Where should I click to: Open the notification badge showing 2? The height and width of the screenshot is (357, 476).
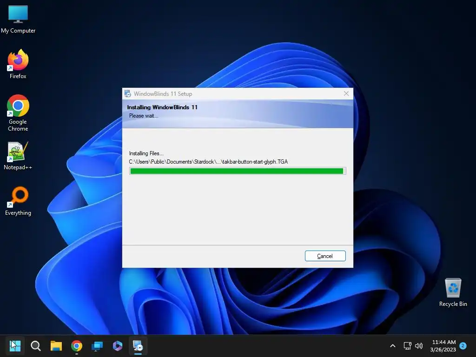(463, 345)
